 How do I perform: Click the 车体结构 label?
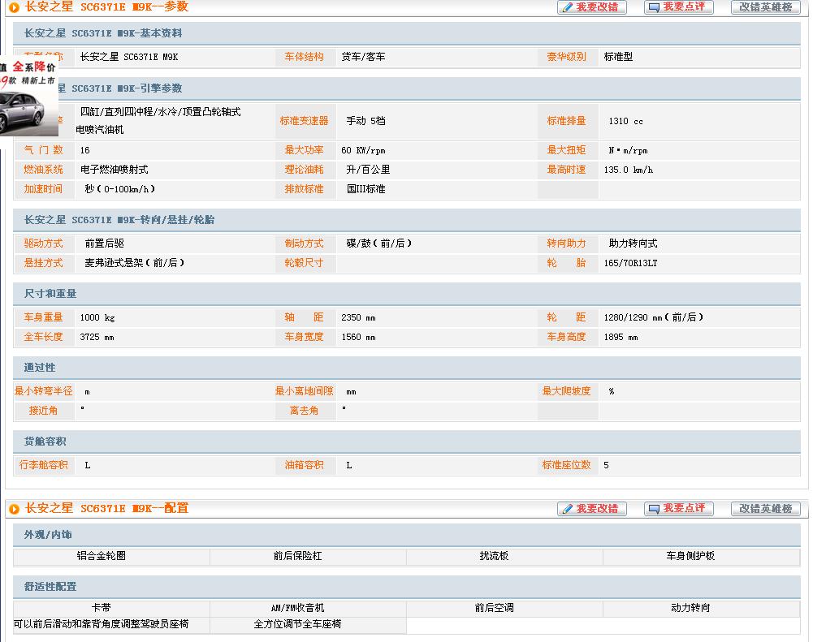(304, 57)
